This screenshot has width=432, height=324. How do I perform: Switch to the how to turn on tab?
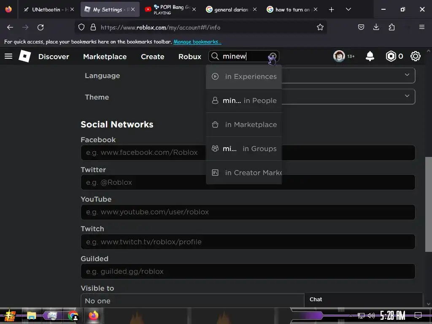[292, 10]
